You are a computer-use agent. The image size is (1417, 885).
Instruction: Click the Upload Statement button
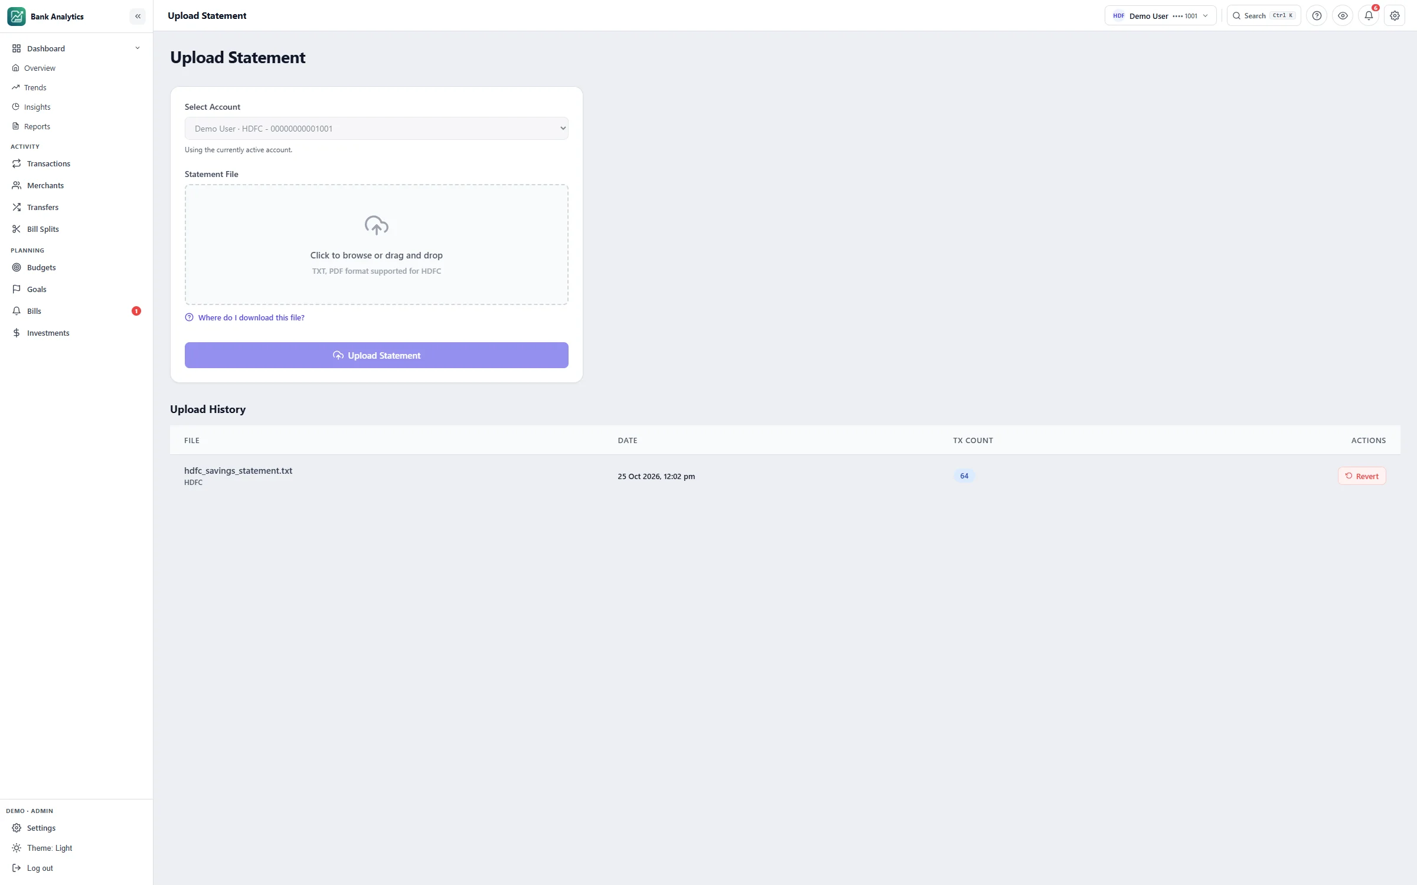[376, 355]
